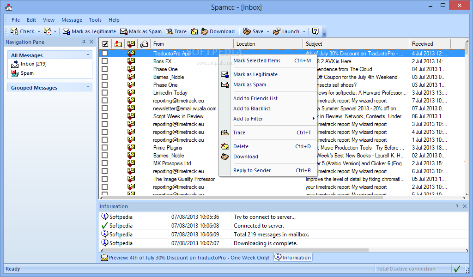Choose Download in context menu
473x277 pixels.
[x=268, y=157]
